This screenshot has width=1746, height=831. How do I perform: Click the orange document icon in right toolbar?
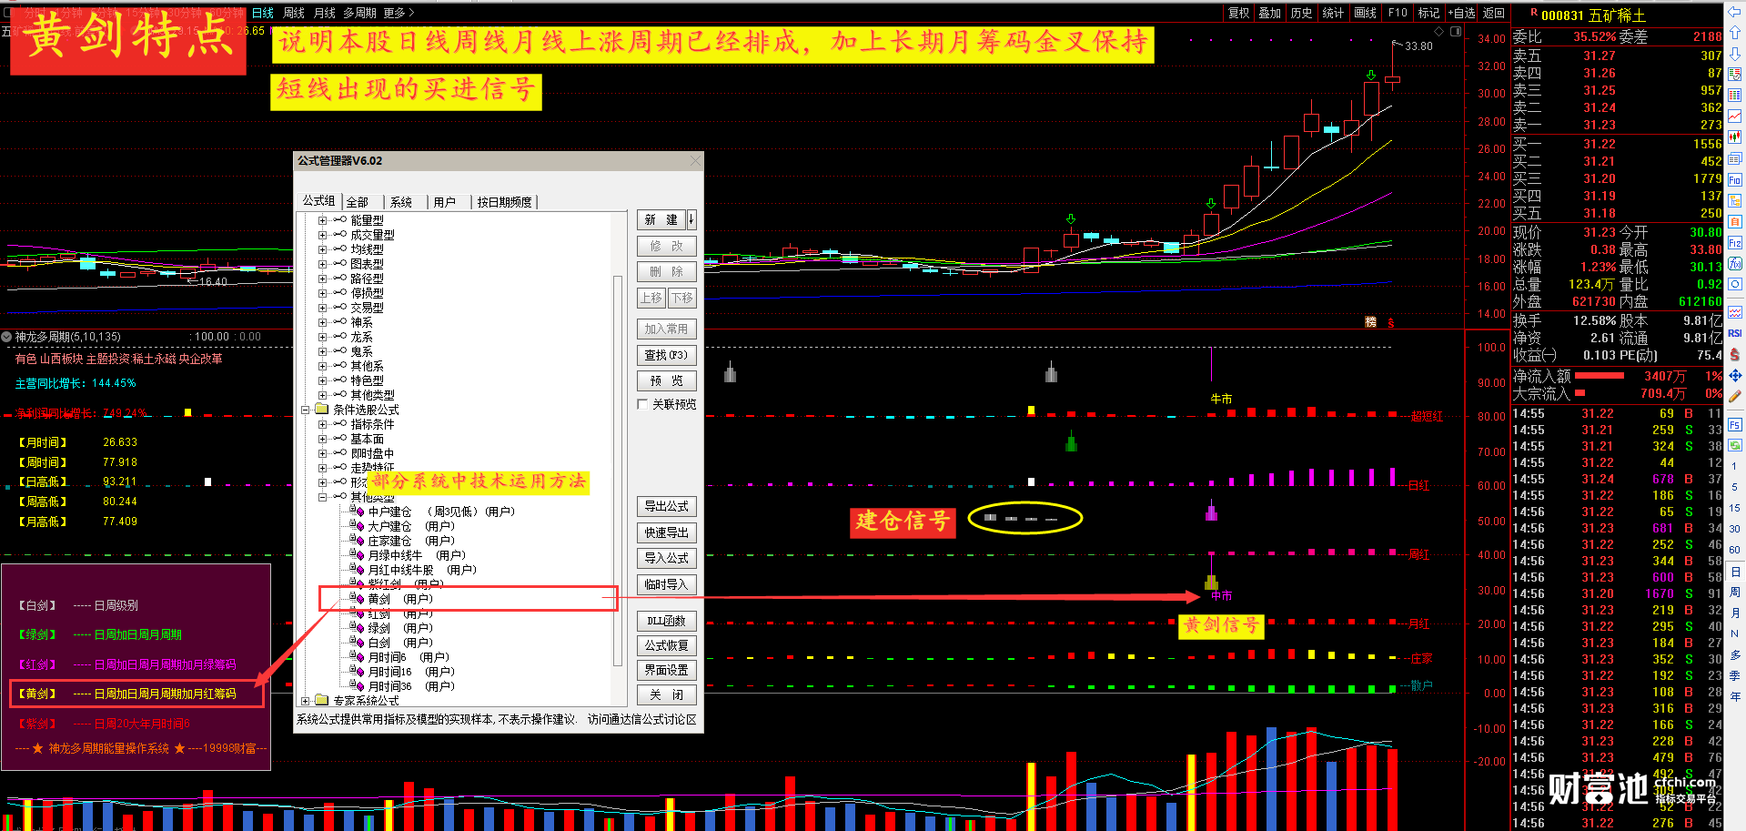point(1735,221)
